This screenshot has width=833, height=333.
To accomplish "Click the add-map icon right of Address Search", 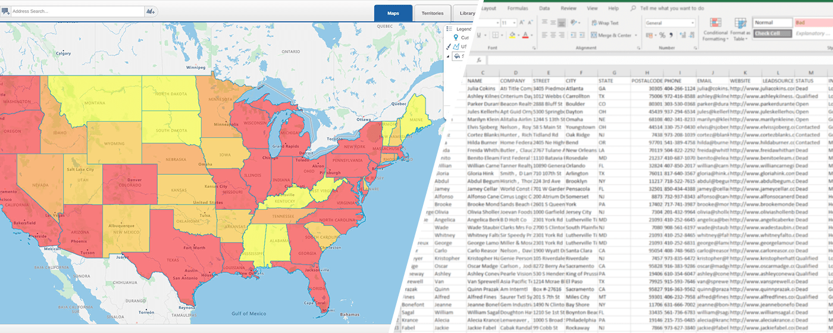I will pos(151,11).
